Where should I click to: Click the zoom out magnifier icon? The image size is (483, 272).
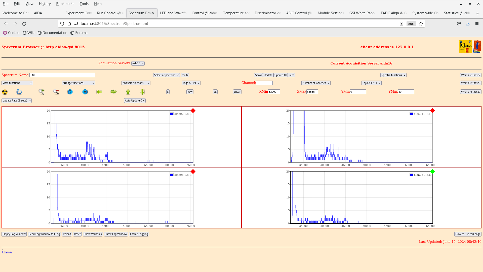56,92
